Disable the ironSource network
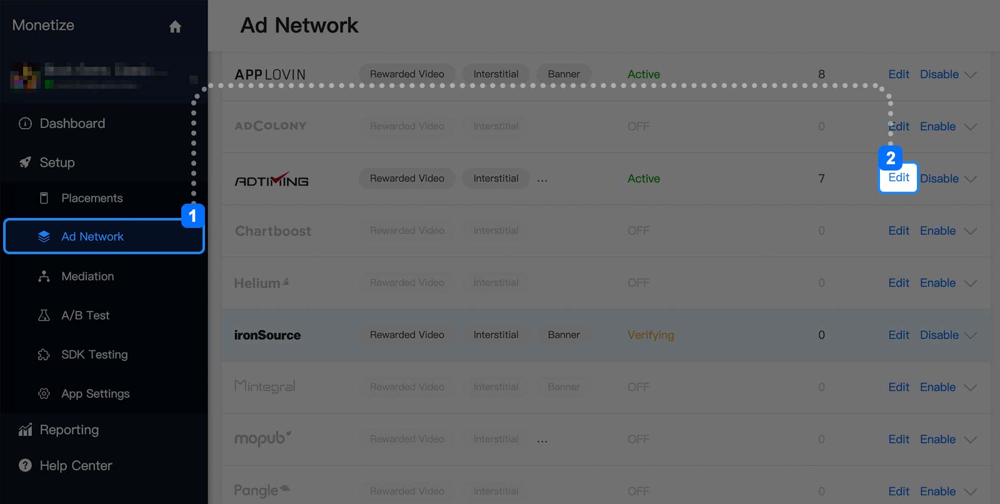 tap(939, 335)
